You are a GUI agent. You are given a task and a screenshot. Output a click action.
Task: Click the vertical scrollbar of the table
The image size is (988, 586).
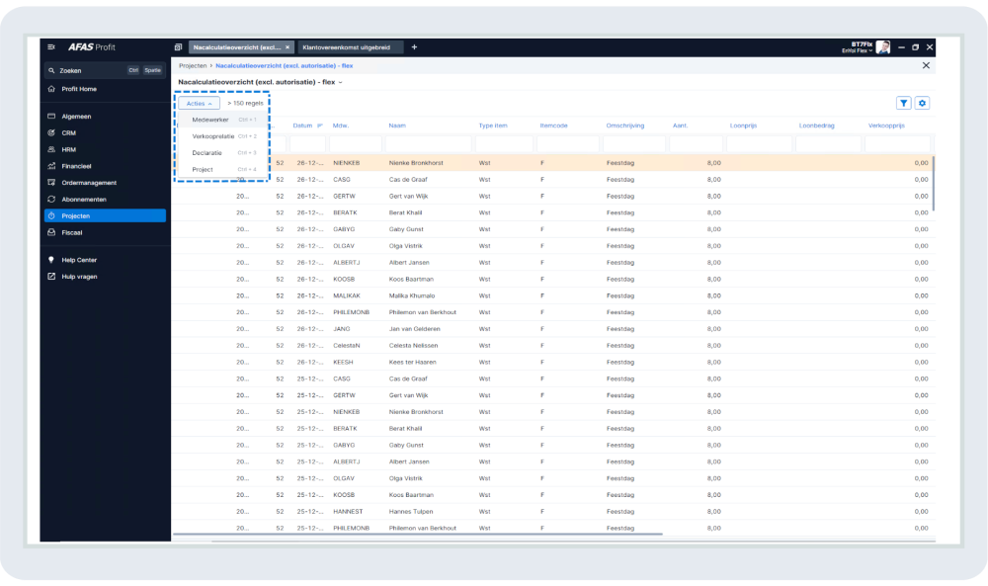point(934,184)
